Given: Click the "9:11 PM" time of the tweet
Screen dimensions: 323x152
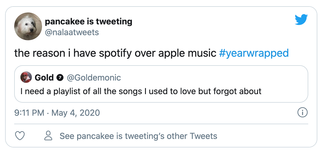Looking at the screenshot, I should pos(29,113).
